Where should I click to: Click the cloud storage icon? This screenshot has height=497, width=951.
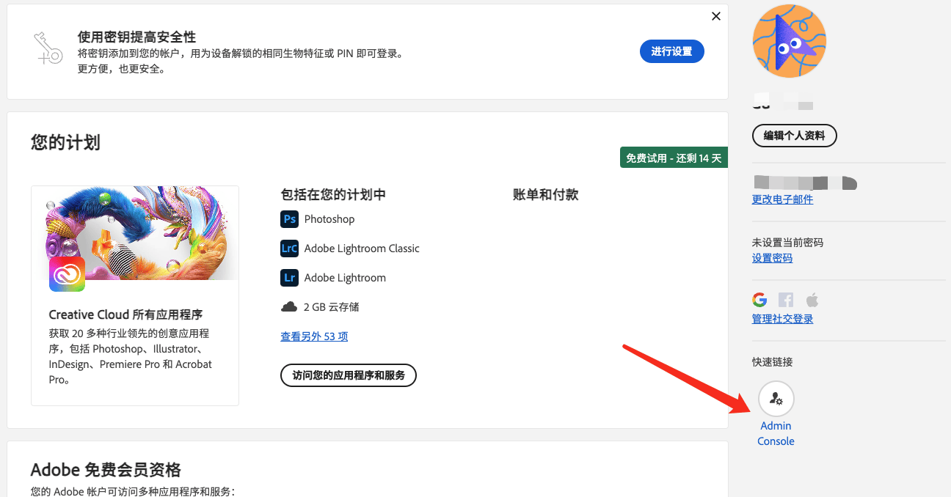tap(289, 306)
